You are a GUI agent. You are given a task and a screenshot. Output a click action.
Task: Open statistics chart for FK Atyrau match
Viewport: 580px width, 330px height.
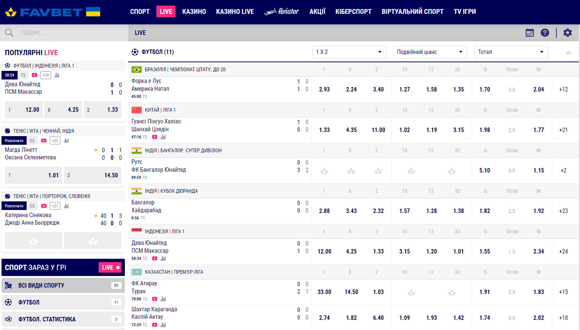(163, 299)
